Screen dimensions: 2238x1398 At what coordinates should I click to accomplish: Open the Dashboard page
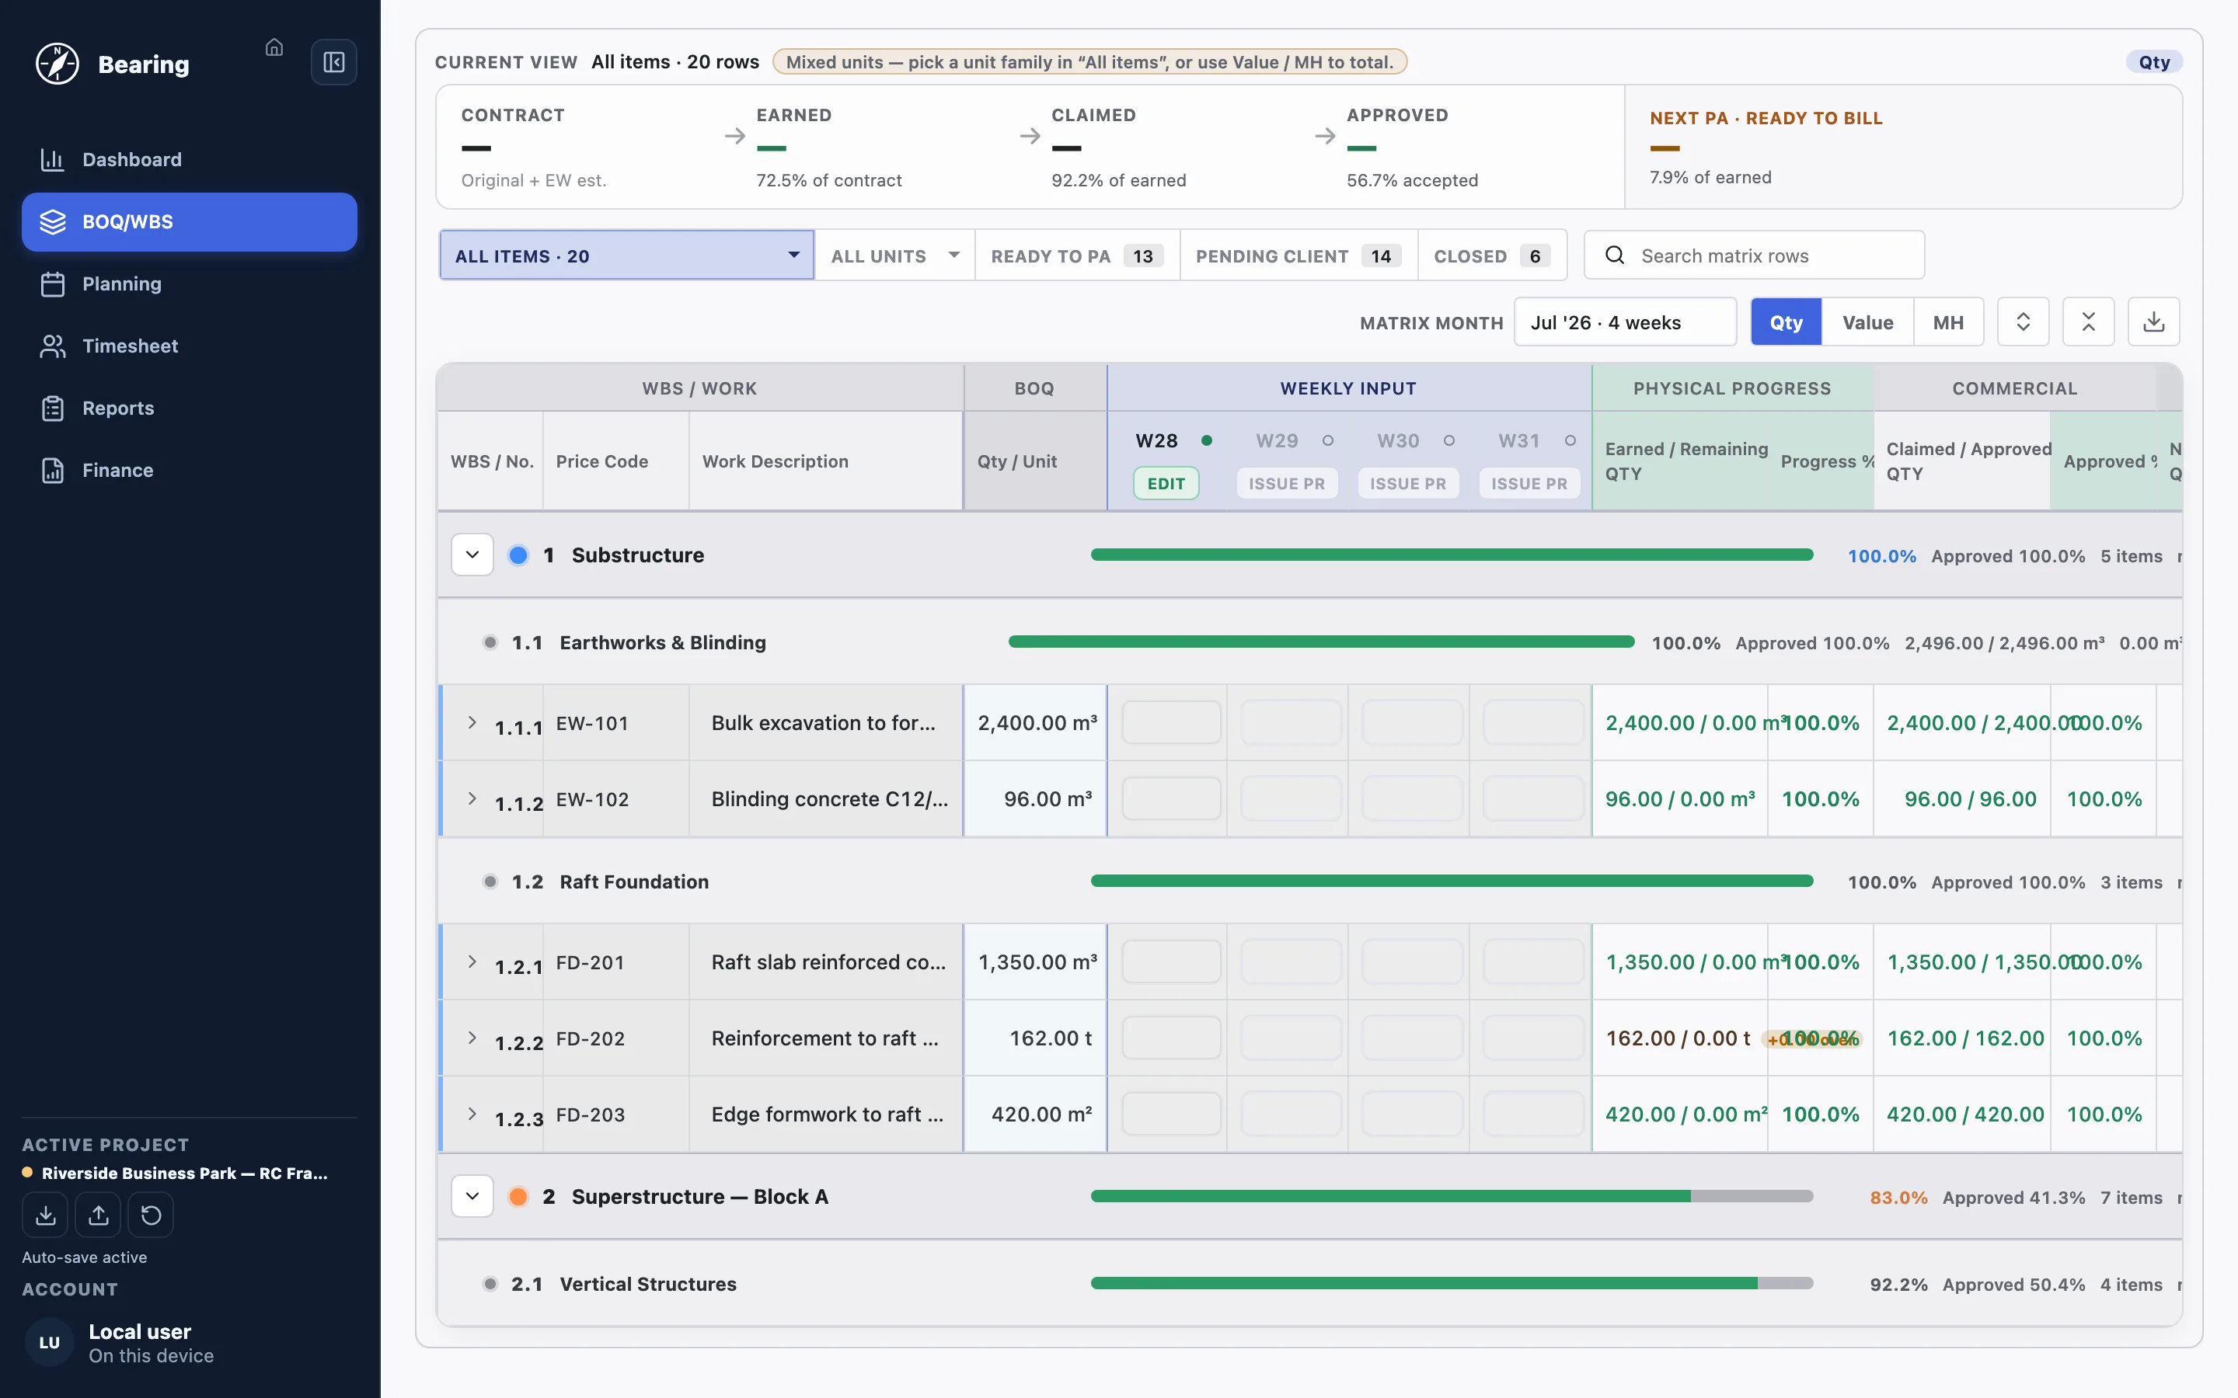(x=190, y=159)
